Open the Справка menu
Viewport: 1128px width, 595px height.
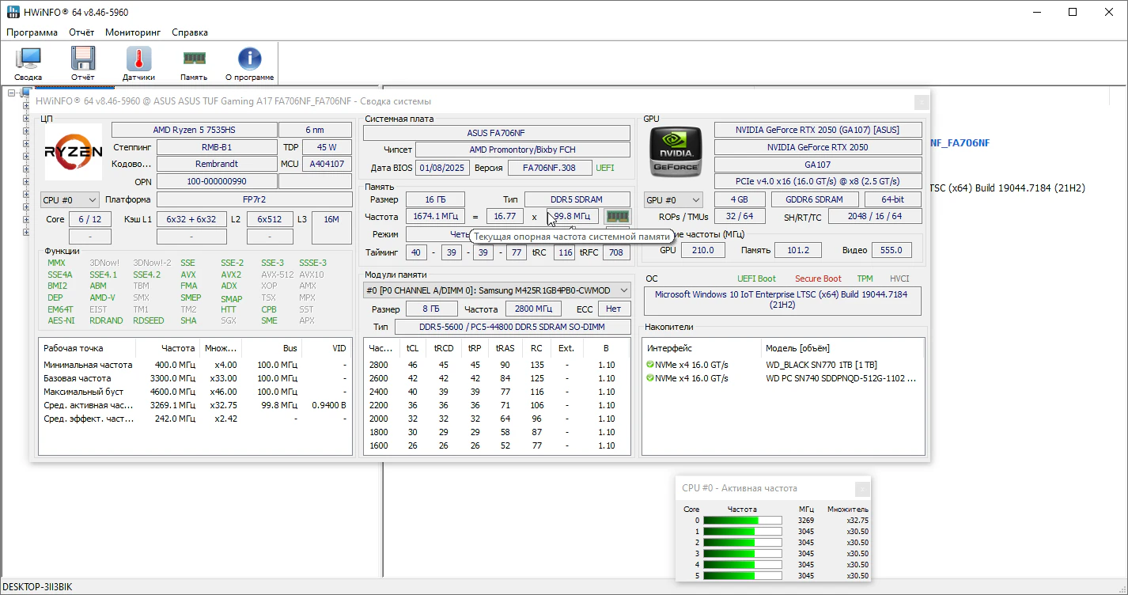click(x=189, y=32)
